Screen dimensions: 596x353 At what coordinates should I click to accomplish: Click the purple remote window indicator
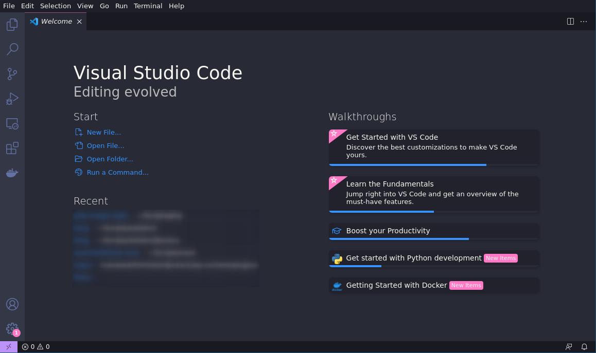pyautogui.click(x=9, y=346)
